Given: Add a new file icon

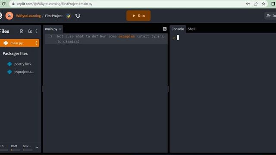Looking at the screenshot, I should pyautogui.click(x=22, y=31).
